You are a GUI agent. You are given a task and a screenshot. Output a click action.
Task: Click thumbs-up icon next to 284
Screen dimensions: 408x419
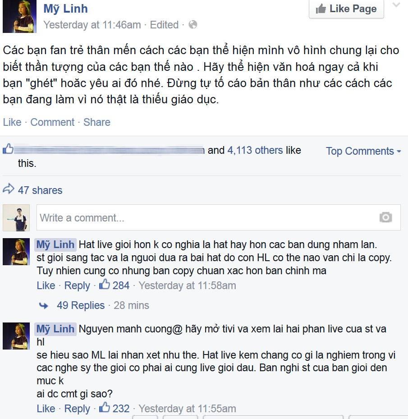point(105,284)
